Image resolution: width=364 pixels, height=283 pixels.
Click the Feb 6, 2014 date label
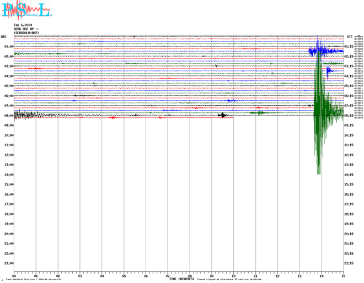pyautogui.click(x=24, y=25)
